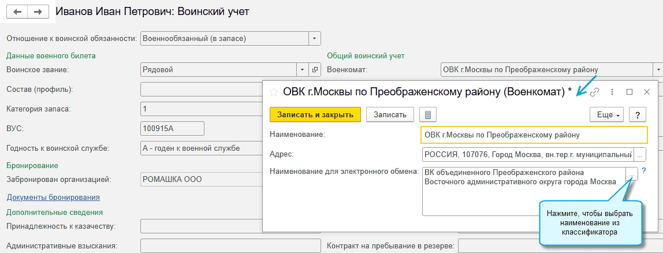Expand Отношение к воинской обязанности dropdown
The width and height of the screenshot is (663, 253).
pos(315,39)
